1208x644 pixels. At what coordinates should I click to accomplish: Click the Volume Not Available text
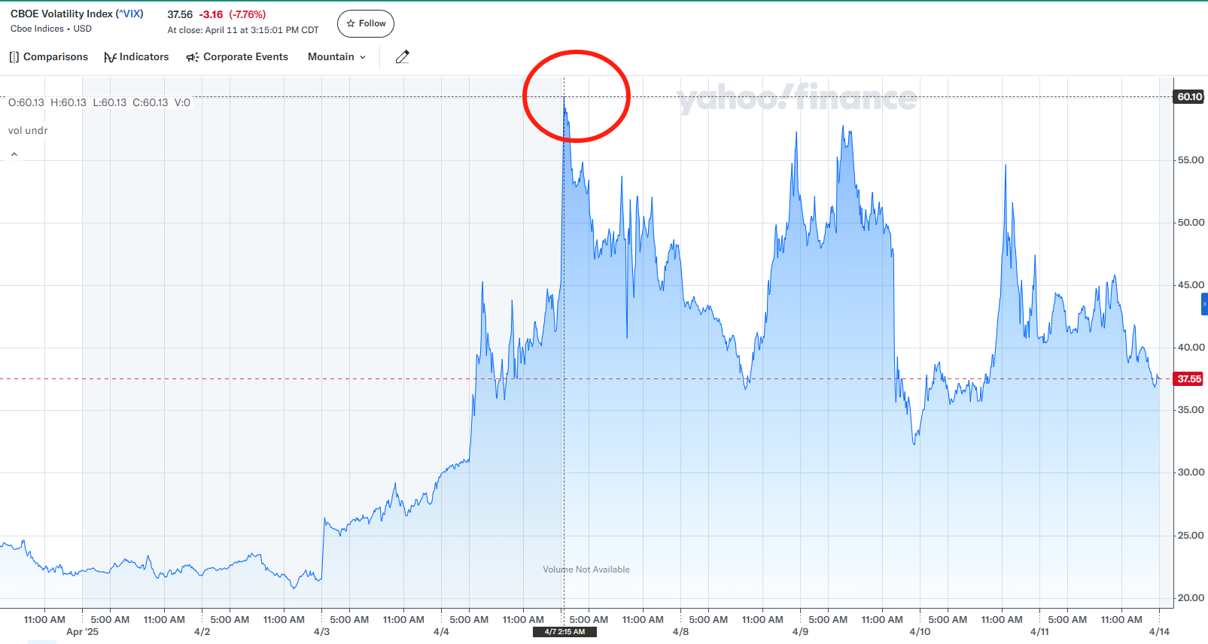pyautogui.click(x=586, y=570)
